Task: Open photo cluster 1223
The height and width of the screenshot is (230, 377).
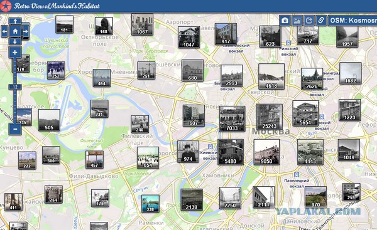Action: point(350,110)
